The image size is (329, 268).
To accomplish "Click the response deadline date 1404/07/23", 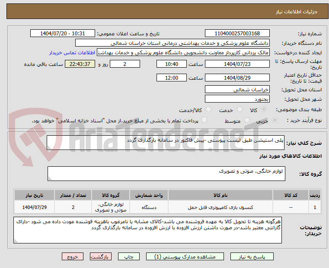I will click(237, 64).
